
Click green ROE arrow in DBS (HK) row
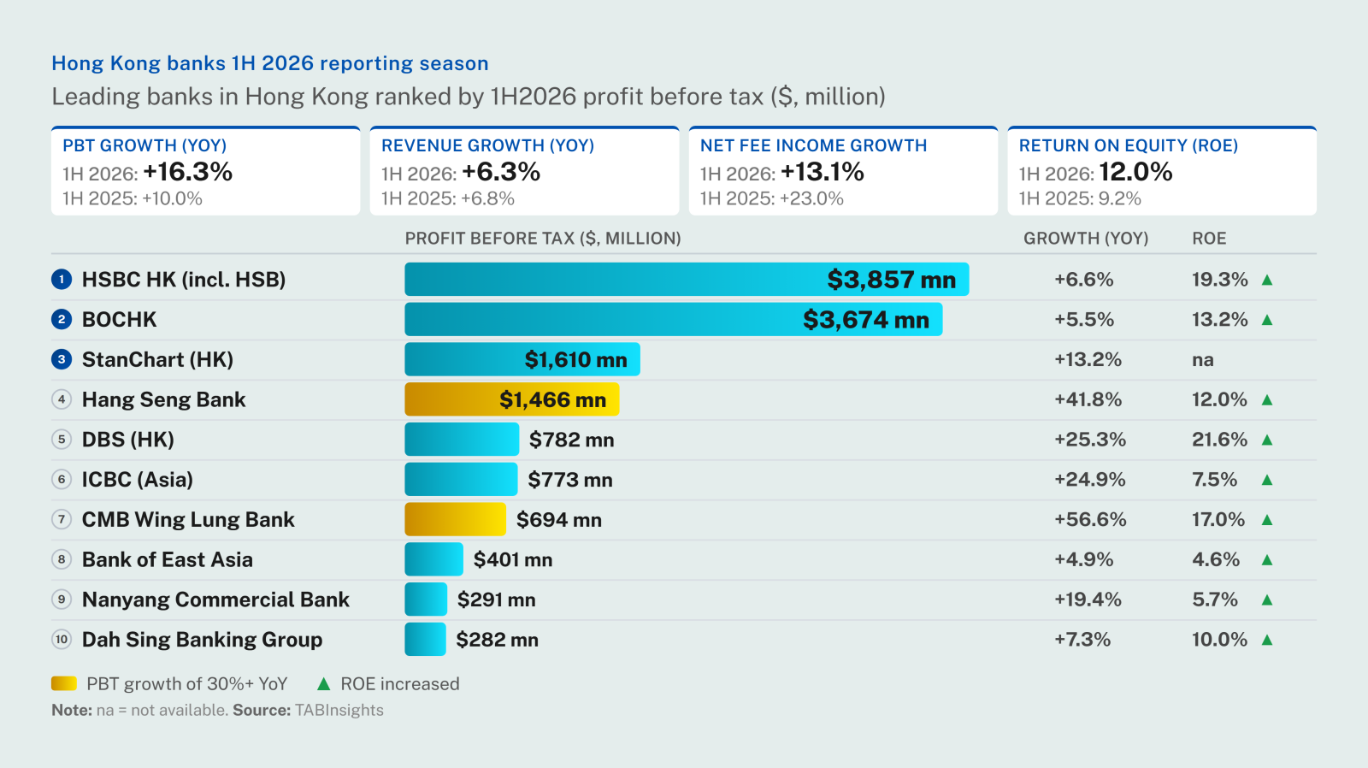point(1267,440)
